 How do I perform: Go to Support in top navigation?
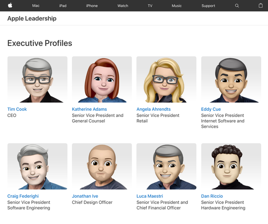(208, 6)
